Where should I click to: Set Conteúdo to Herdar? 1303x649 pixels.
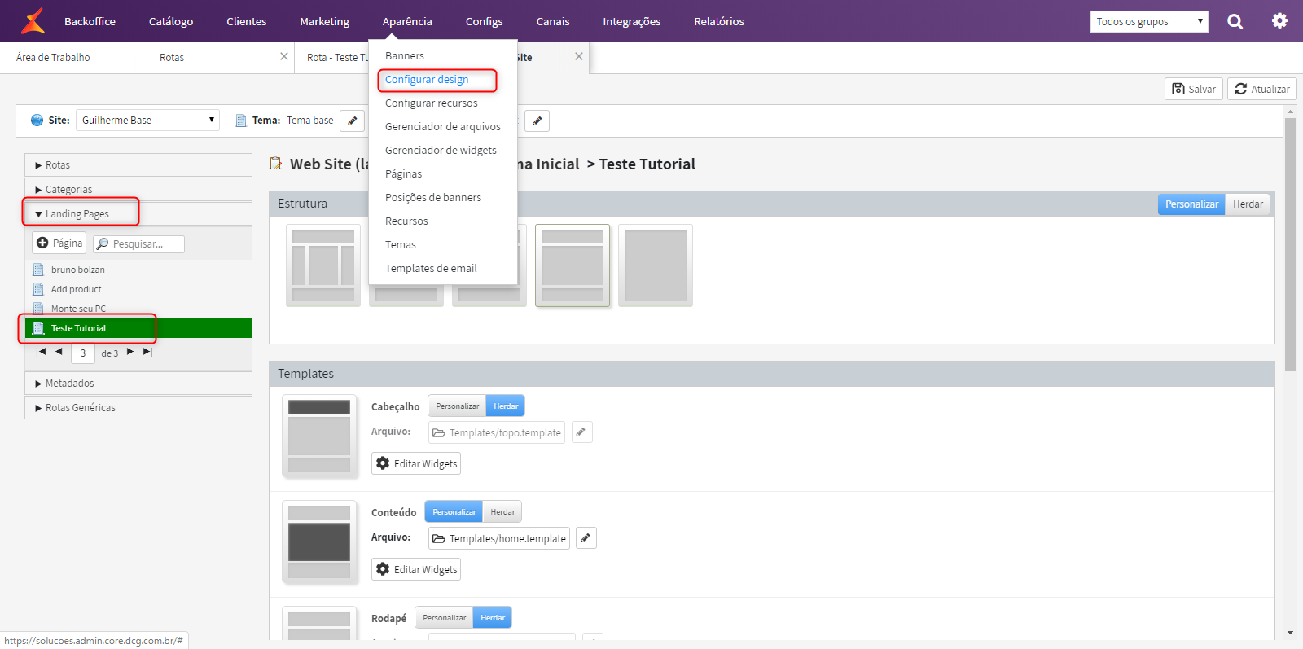[x=502, y=512]
